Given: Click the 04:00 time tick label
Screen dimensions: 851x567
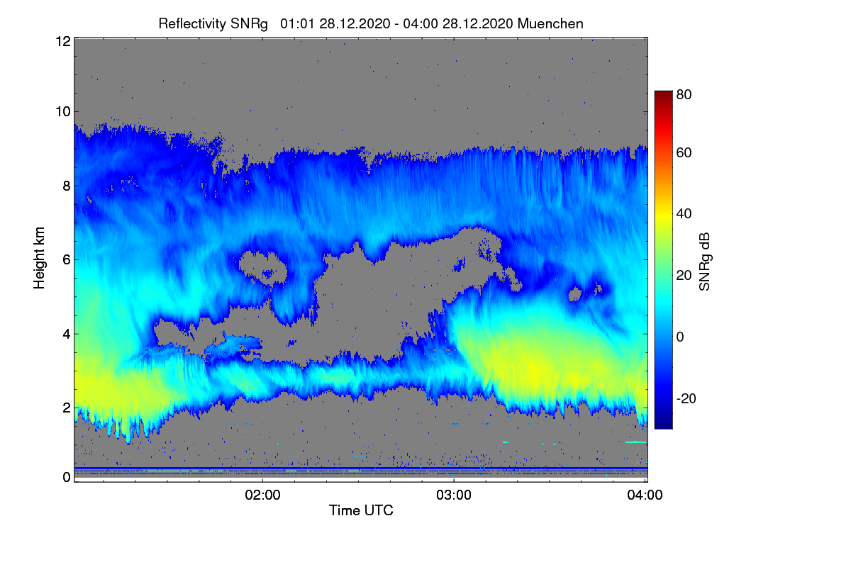Looking at the screenshot, I should pos(645,495).
